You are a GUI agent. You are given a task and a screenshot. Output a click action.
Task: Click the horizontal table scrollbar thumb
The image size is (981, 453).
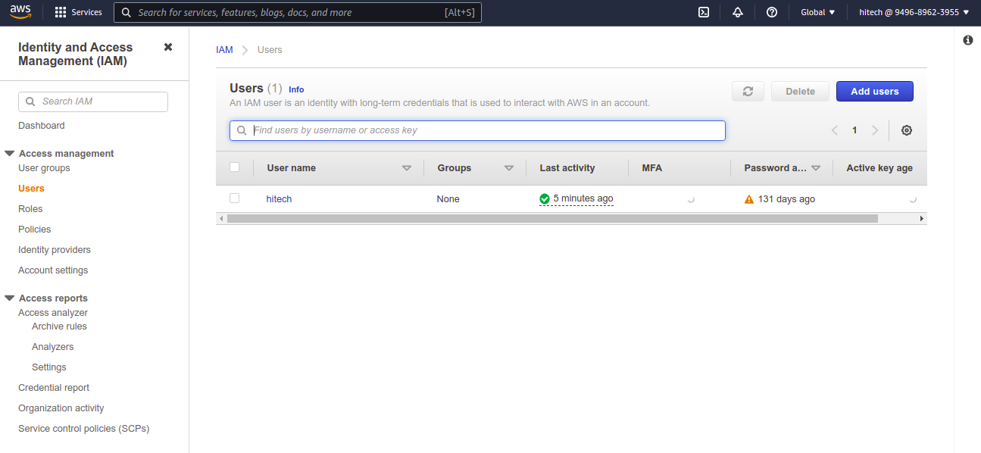click(x=551, y=218)
